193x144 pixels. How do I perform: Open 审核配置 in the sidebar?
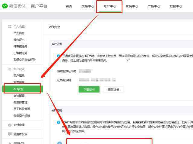coord(19,96)
